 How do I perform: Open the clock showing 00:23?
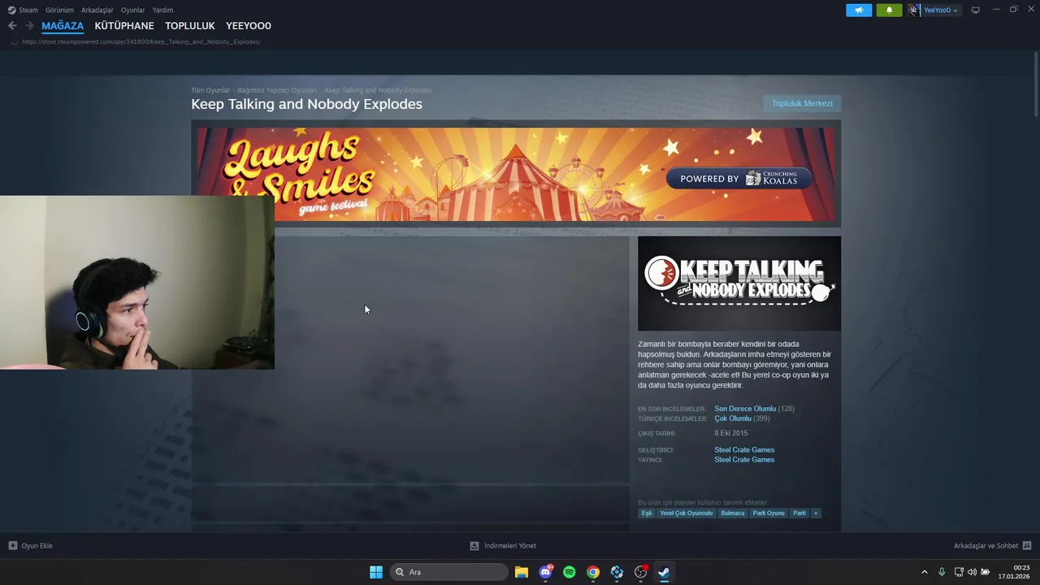click(x=1014, y=572)
